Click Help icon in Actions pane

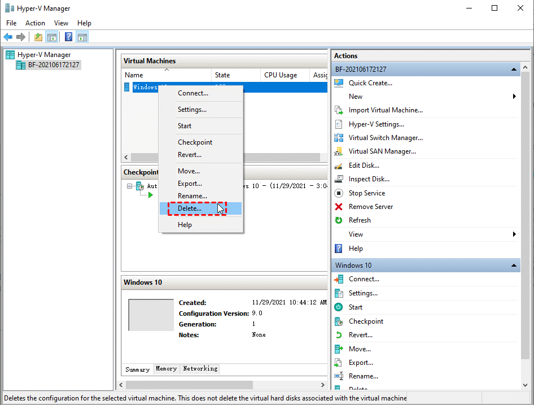339,249
